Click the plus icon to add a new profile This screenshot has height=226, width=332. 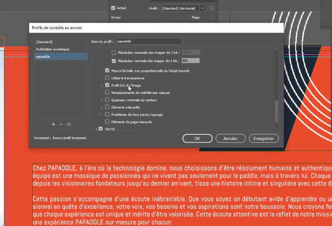tap(53, 124)
